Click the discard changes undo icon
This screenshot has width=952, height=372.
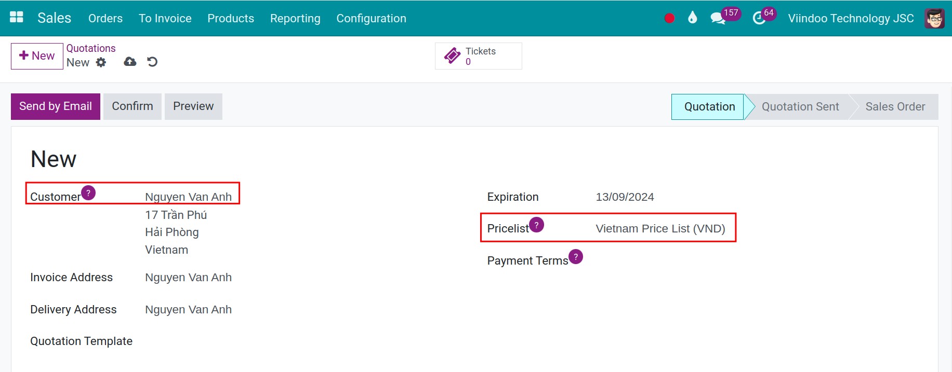[x=152, y=62]
